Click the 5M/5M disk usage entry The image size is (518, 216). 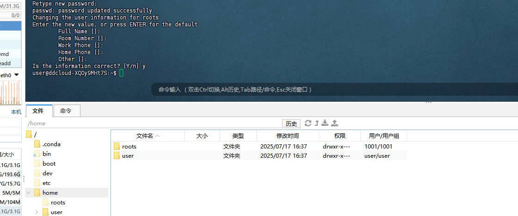[11, 193]
